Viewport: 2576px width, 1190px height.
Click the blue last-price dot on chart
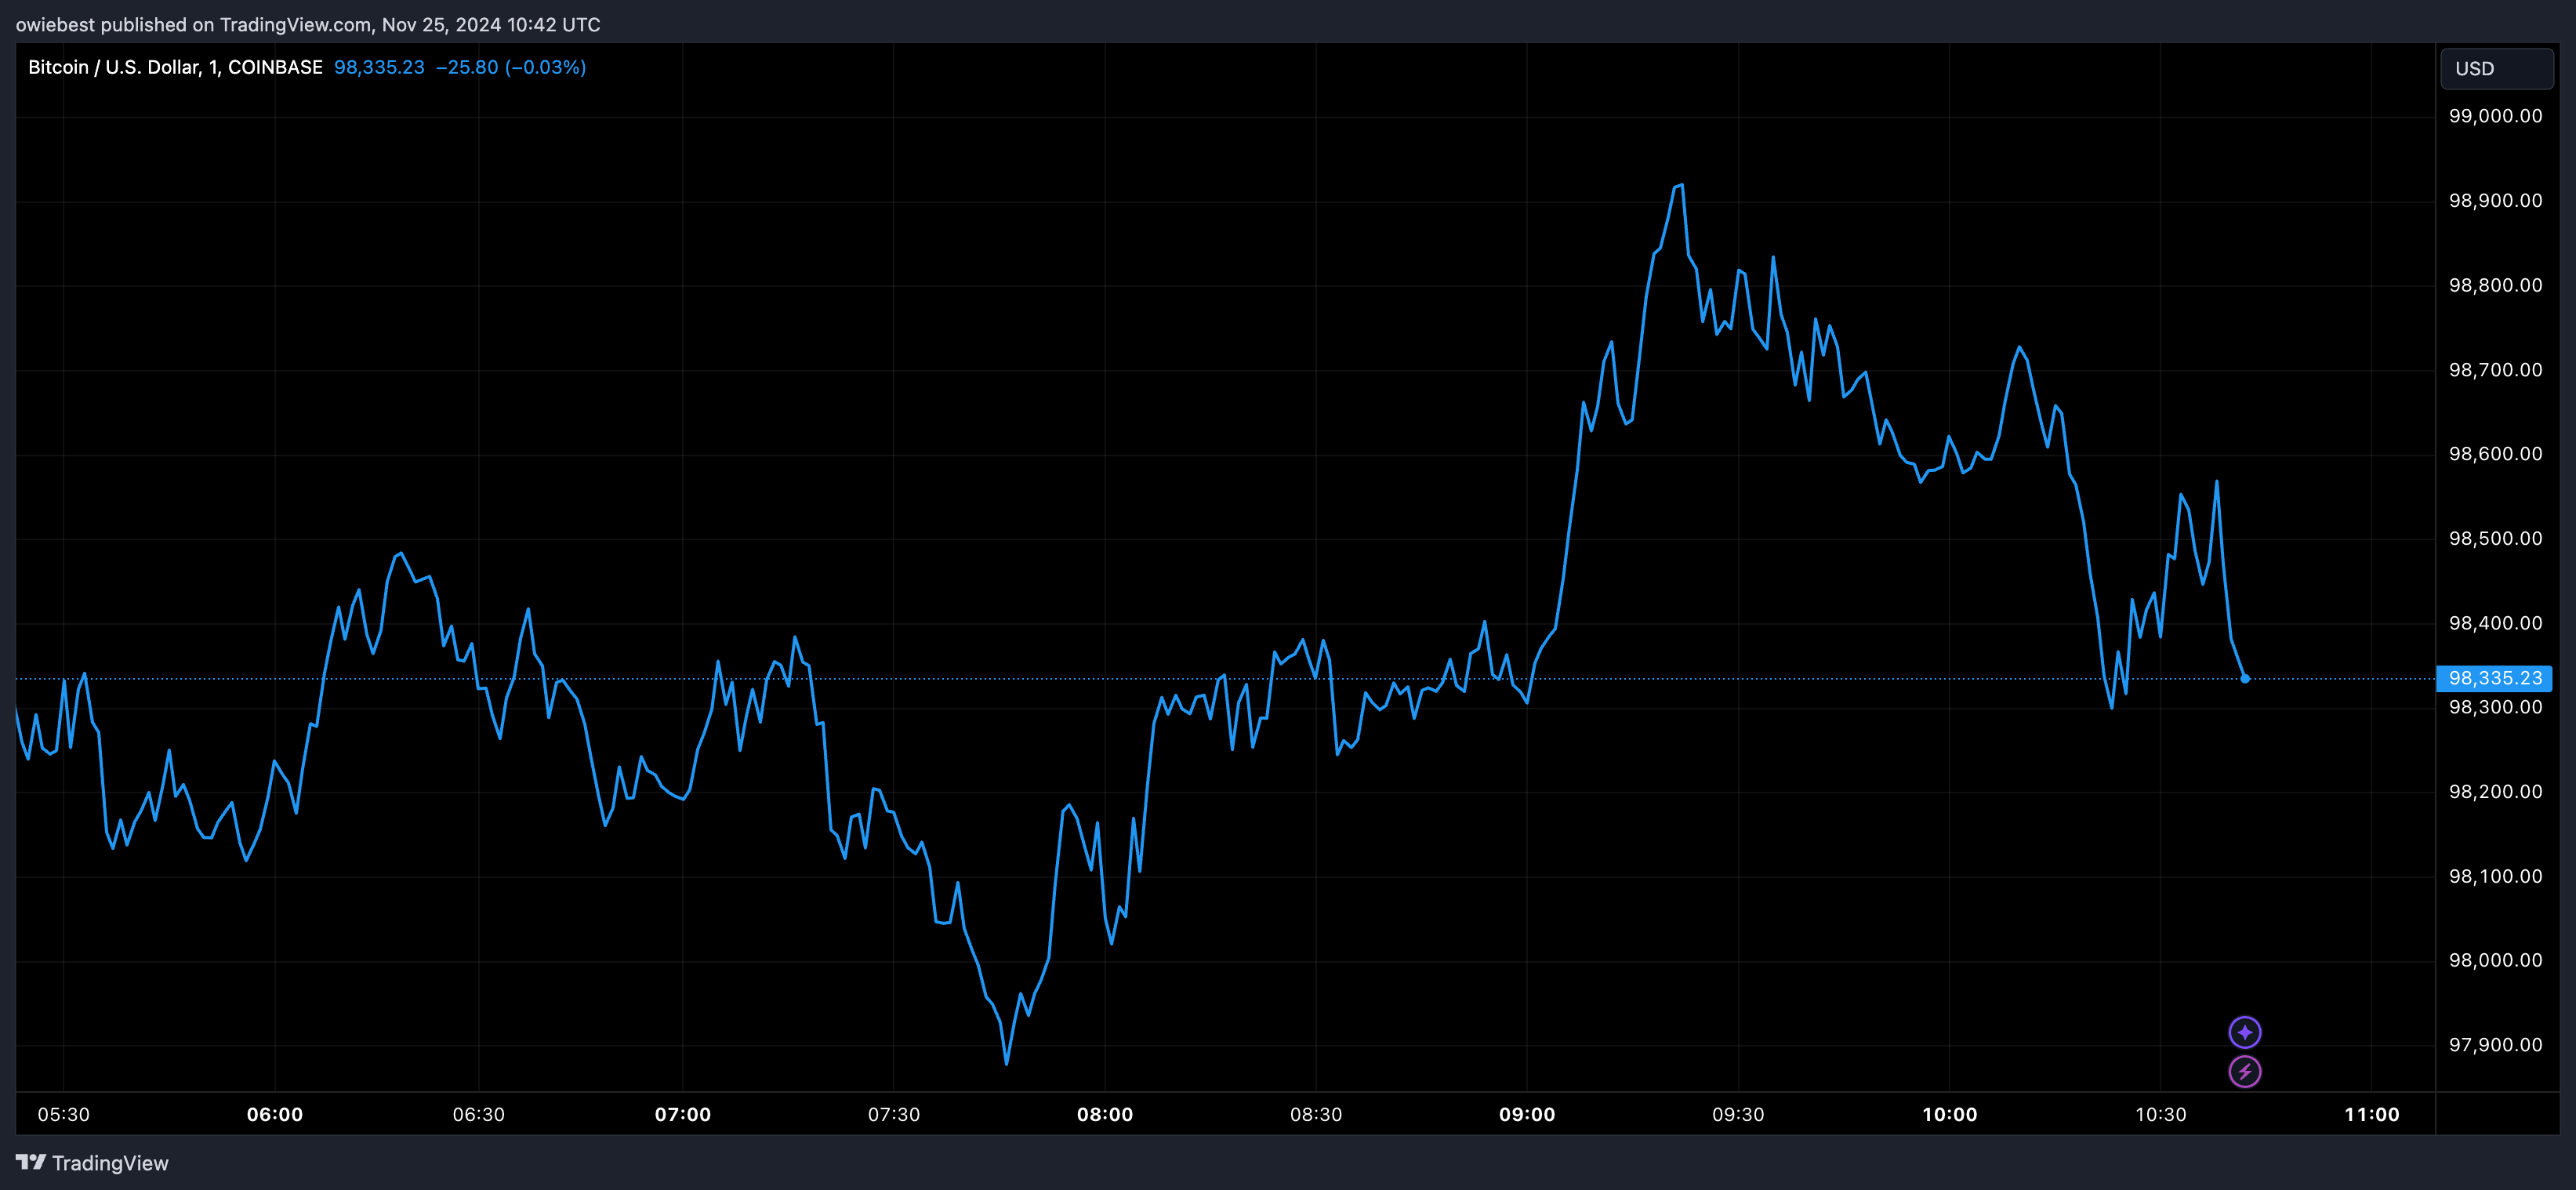2245,679
